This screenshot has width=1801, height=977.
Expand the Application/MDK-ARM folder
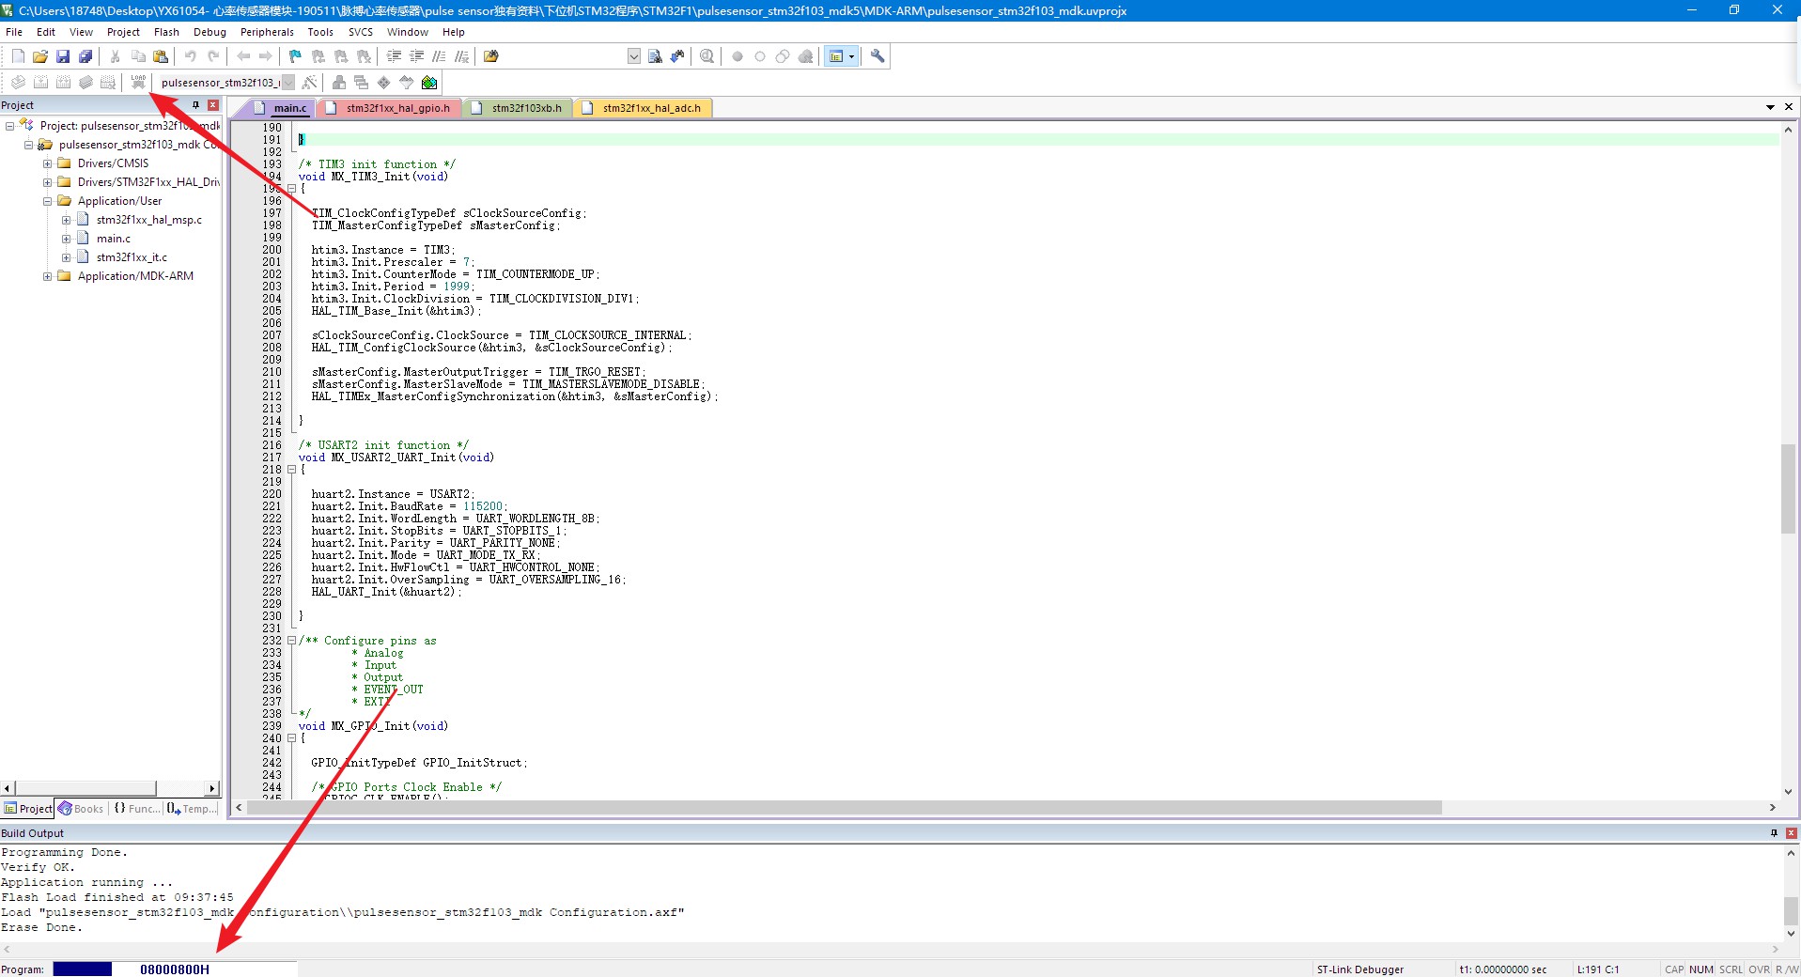point(47,276)
